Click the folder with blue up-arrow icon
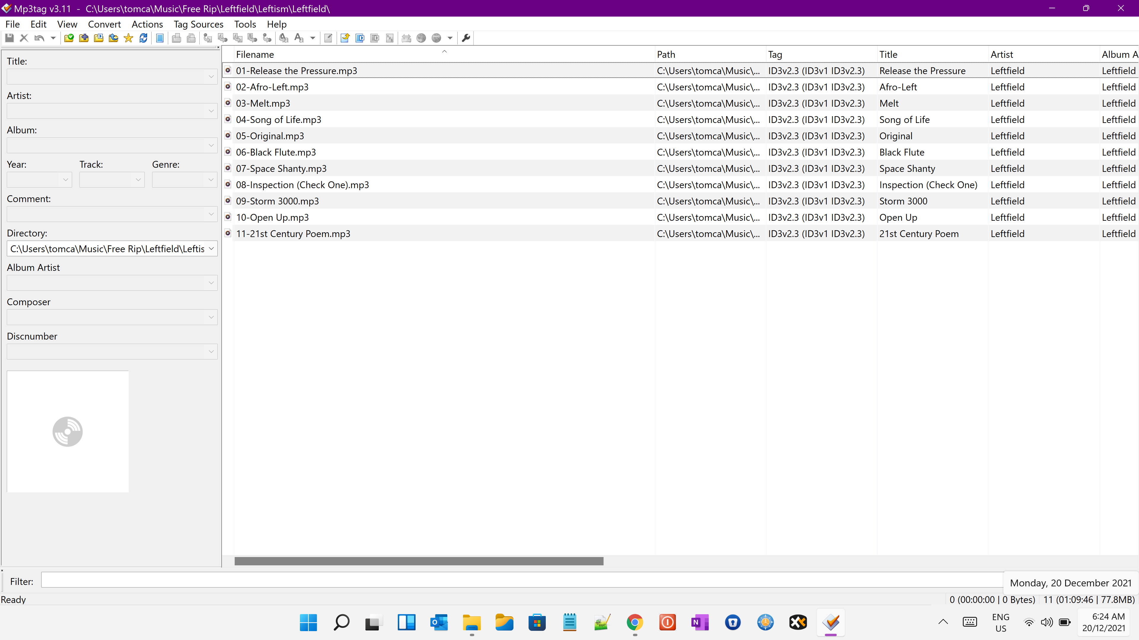The height and width of the screenshot is (640, 1139). point(114,38)
